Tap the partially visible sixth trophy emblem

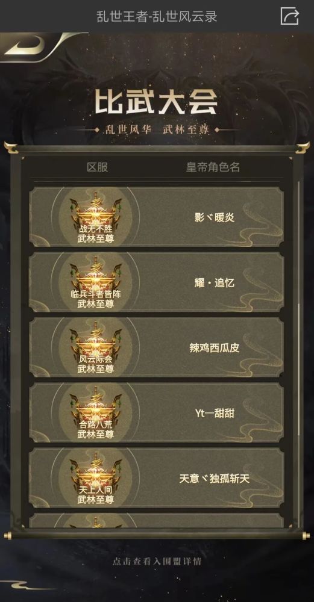point(96,522)
